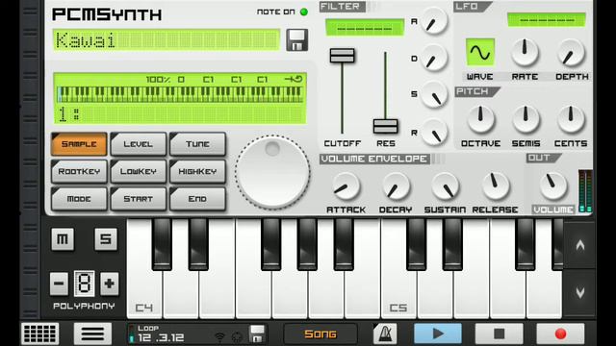Click the filter envelope D knob
The image size is (616, 346).
click(x=434, y=58)
